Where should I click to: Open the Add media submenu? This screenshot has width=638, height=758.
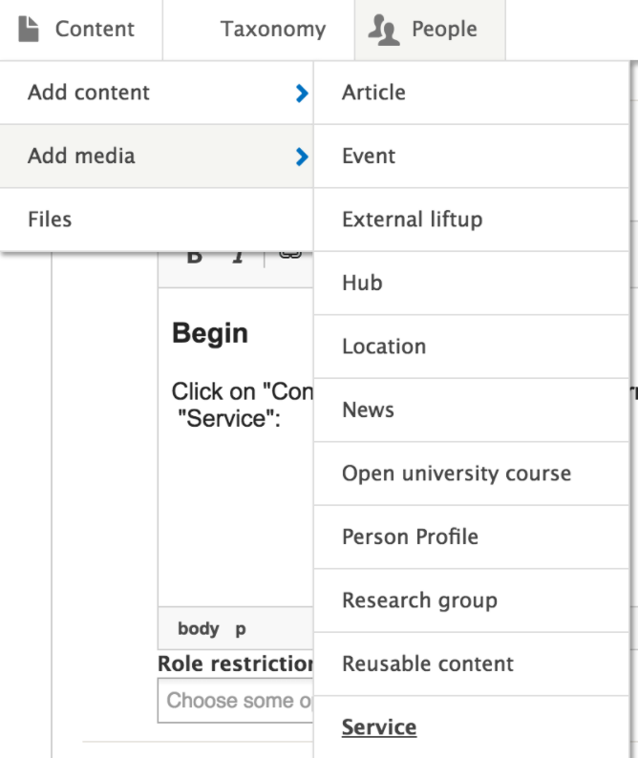point(81,156)
